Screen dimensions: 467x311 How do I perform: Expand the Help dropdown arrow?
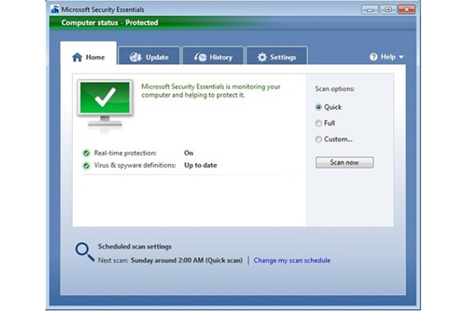pos(401,57)
